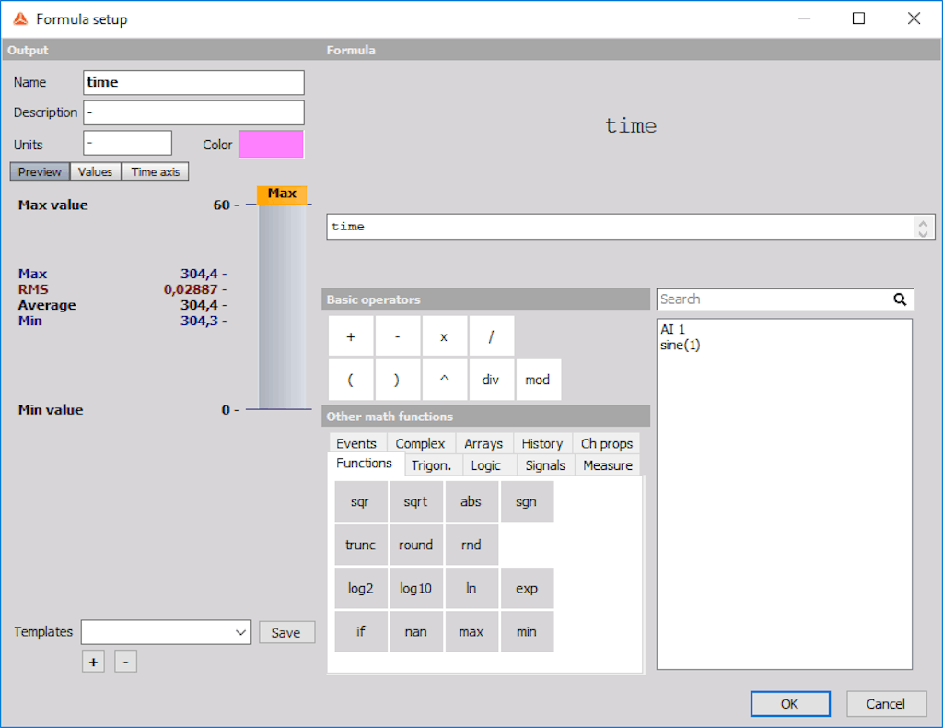Switch to Time axis view
Image resolution: width=943 pixels, height=728 pixels.
tap(155, 172)
